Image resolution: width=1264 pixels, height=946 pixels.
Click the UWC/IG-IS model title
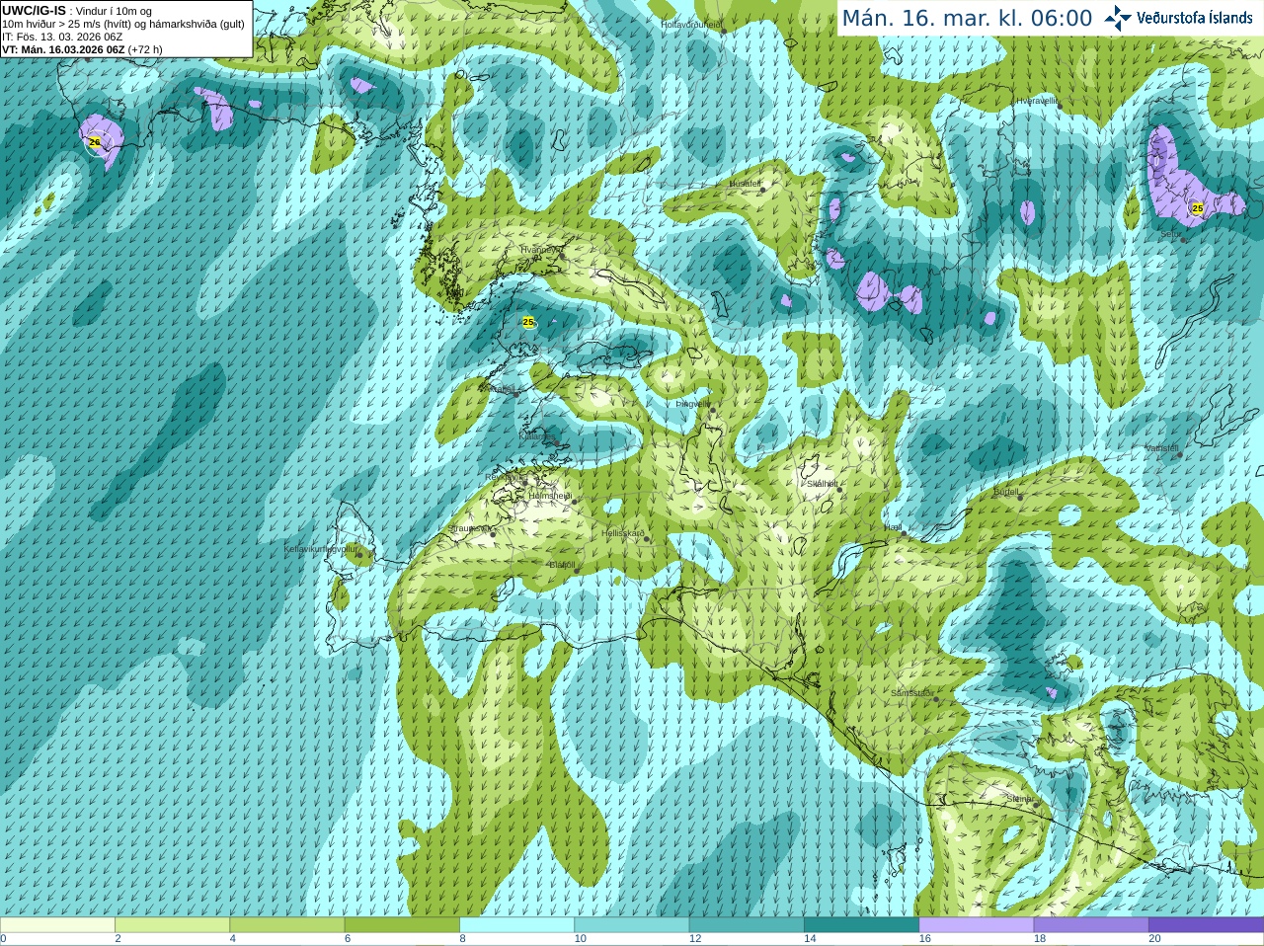(x=35, y=10)
